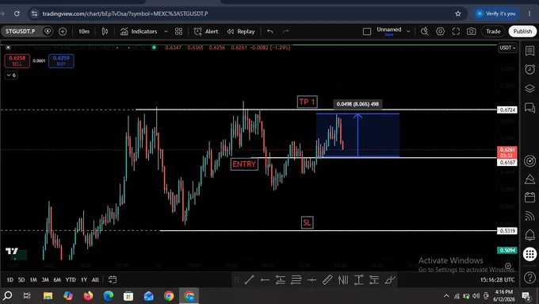Select the brush drawing tool
Viewport: 539px width, 304px height.
(x=390, y=280)
